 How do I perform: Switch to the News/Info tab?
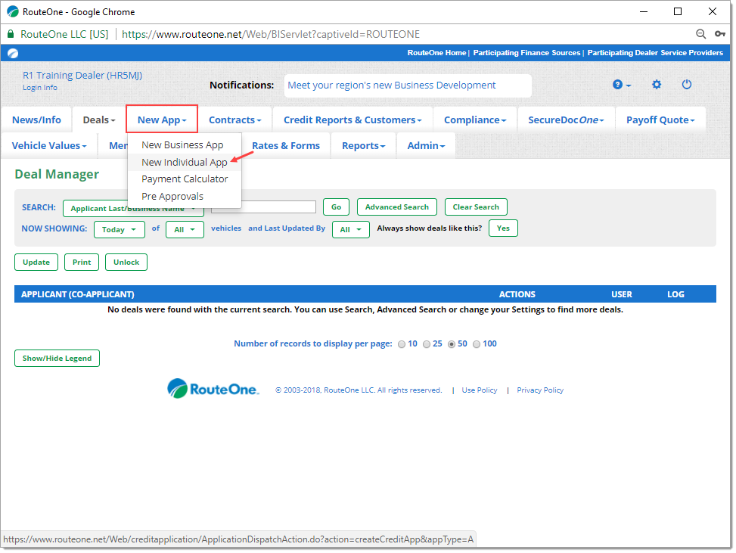click(x=36, y=120)
